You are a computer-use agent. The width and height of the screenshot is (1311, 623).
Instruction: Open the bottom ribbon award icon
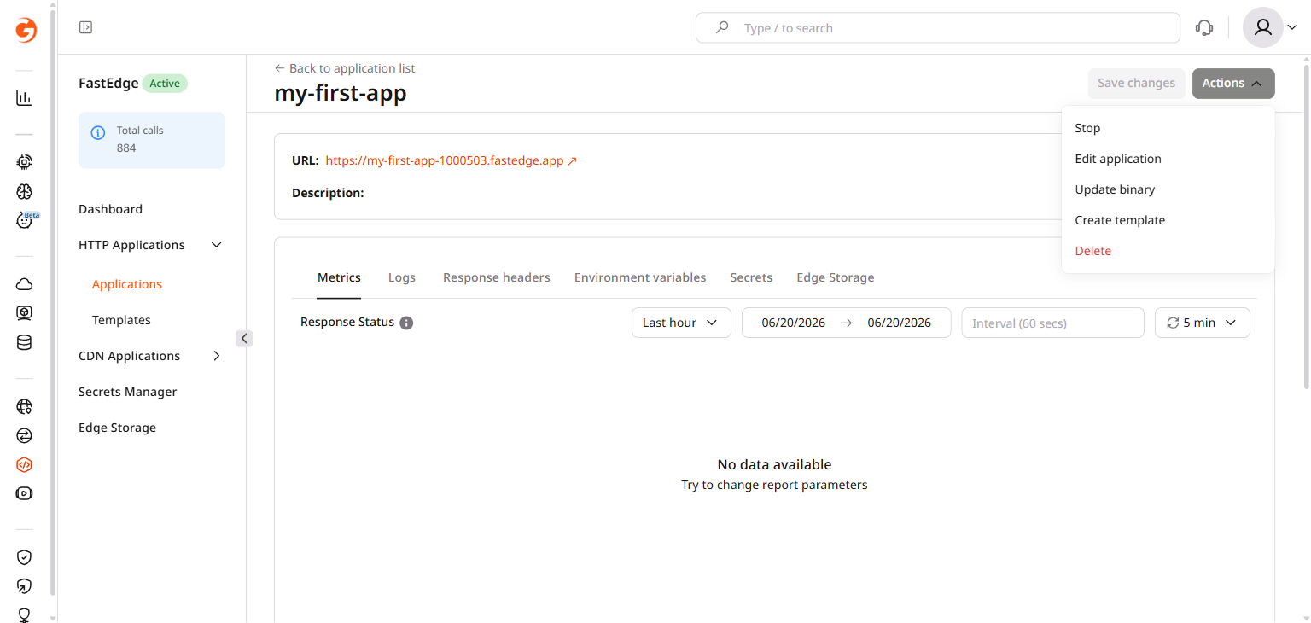point(24,614)
